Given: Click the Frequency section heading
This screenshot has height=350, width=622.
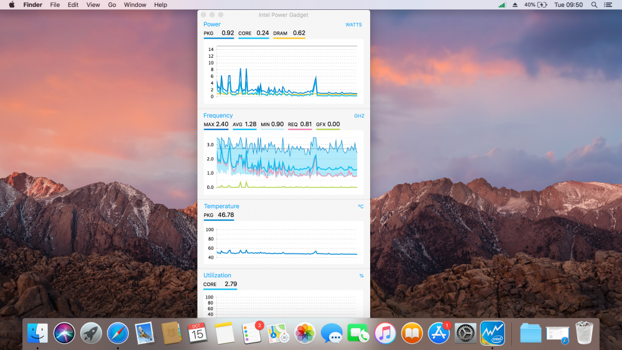Looking at the screenshot, I should pos(218,116).
